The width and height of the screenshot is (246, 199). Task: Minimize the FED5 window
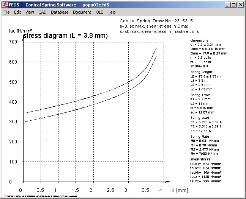click(227, 5)
